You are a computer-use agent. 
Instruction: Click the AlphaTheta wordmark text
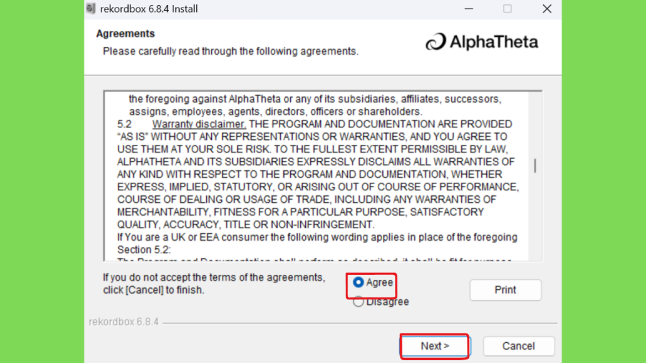coord(493,42)
